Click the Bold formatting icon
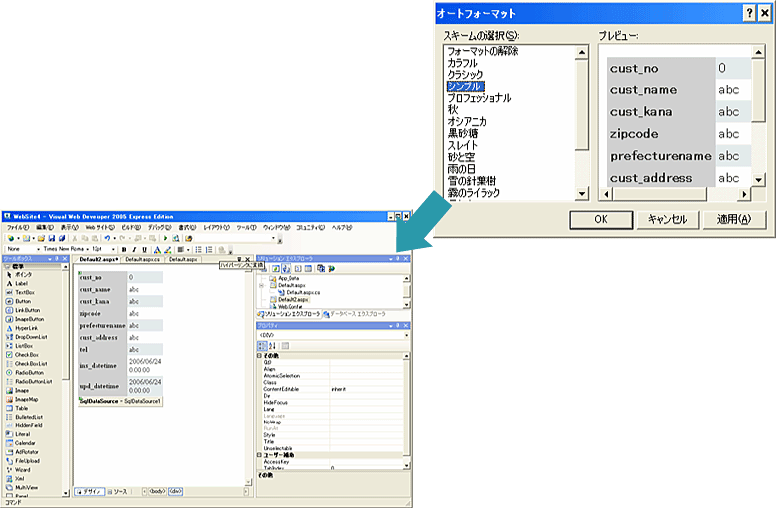Viewport: 776px width, 508px height. point(125,250)
